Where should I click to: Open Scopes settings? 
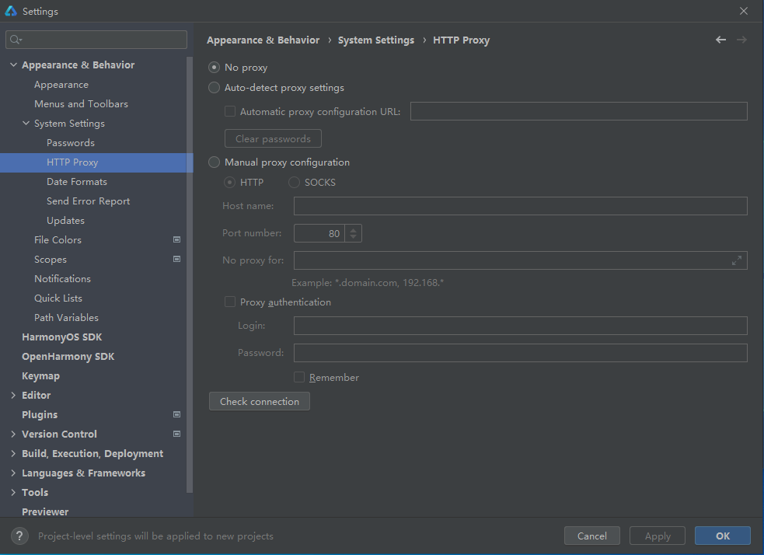click(x=51, y=259)
